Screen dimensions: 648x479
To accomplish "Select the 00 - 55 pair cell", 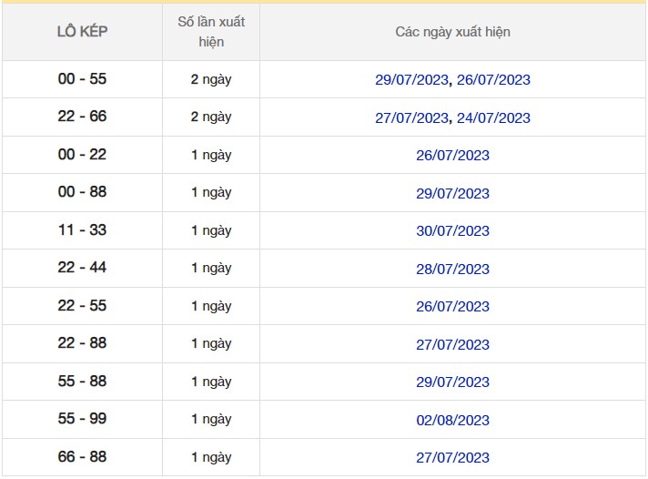I will click(82, 79).
